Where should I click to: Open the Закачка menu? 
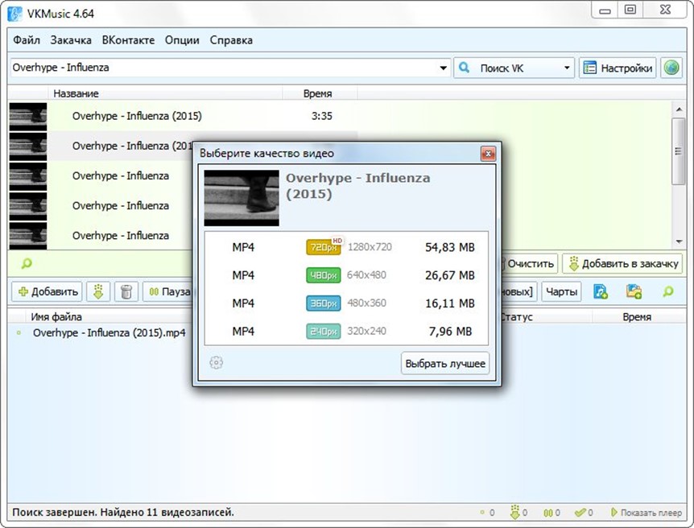[71, 40]
